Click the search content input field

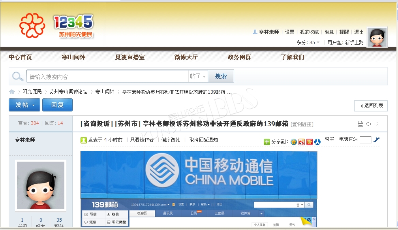point(107,76)
